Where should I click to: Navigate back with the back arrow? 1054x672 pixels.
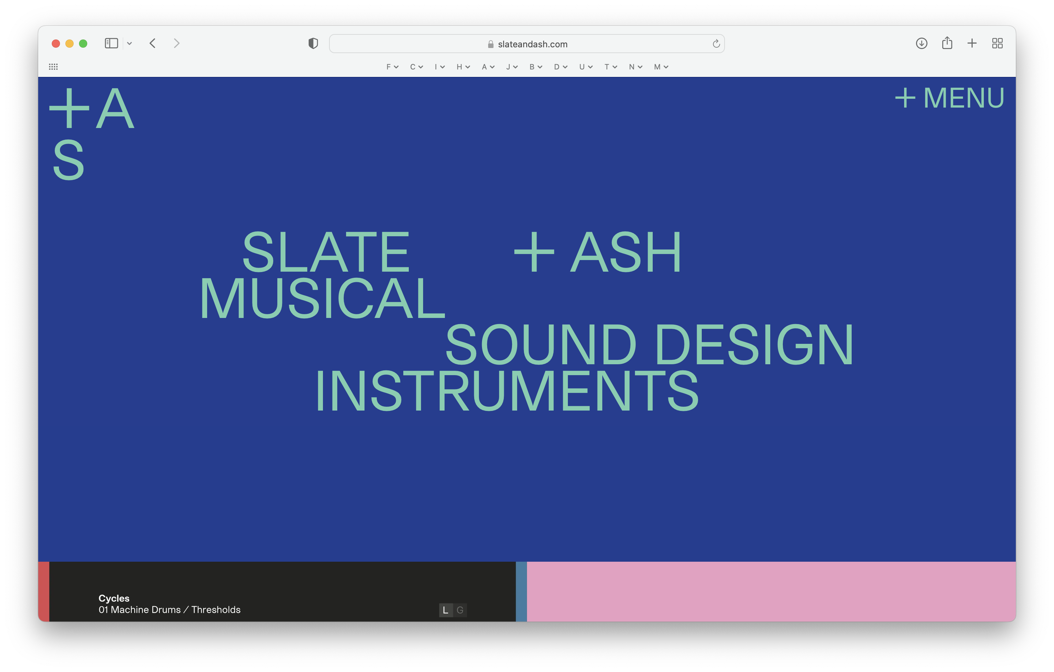pos(153,43)
